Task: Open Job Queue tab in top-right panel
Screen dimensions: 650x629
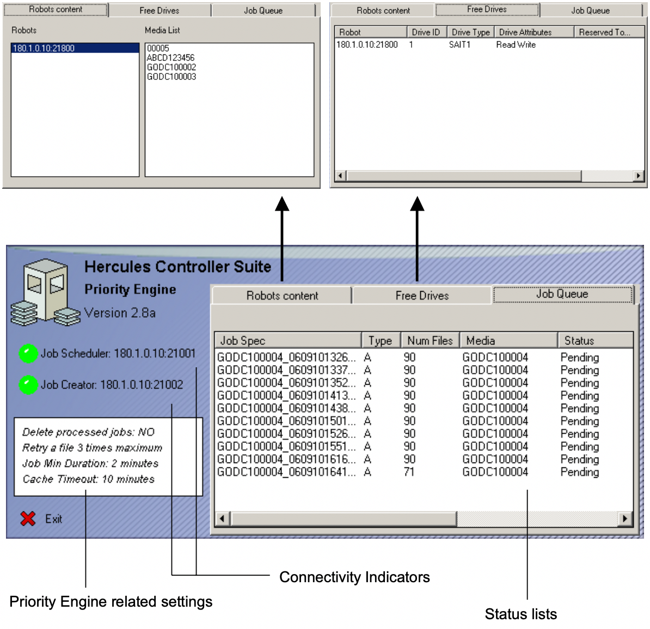Action: [x=591, y=10]
